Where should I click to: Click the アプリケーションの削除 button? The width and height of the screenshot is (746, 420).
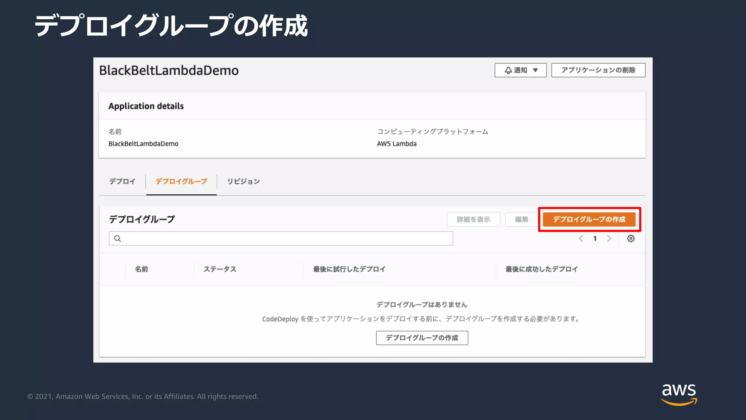(598, 70)
